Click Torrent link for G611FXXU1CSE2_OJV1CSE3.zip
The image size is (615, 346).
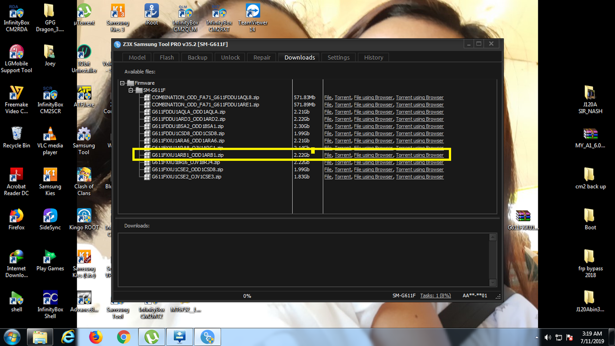343,177
